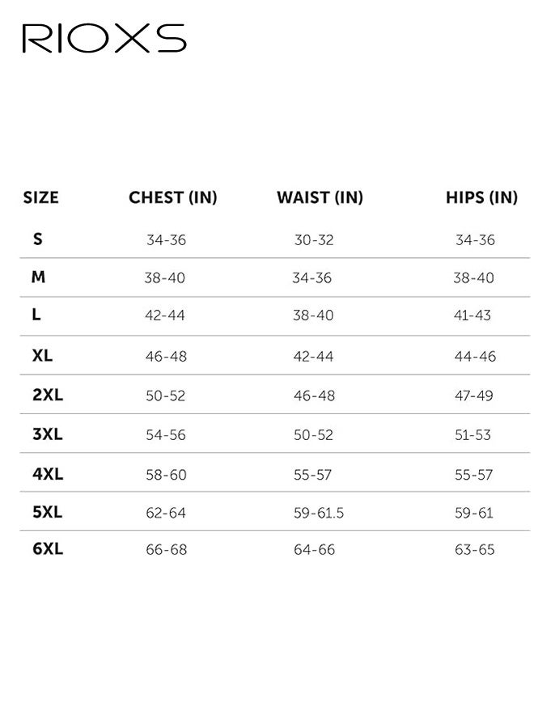Click the 30-32 waist measurement cell
The width and height of the screenshot is (534, 728).
point(314,240)
